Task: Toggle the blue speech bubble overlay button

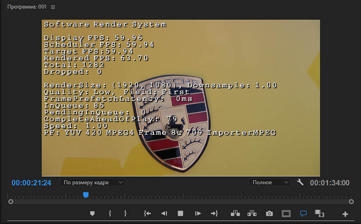Action: coord(303,214)
